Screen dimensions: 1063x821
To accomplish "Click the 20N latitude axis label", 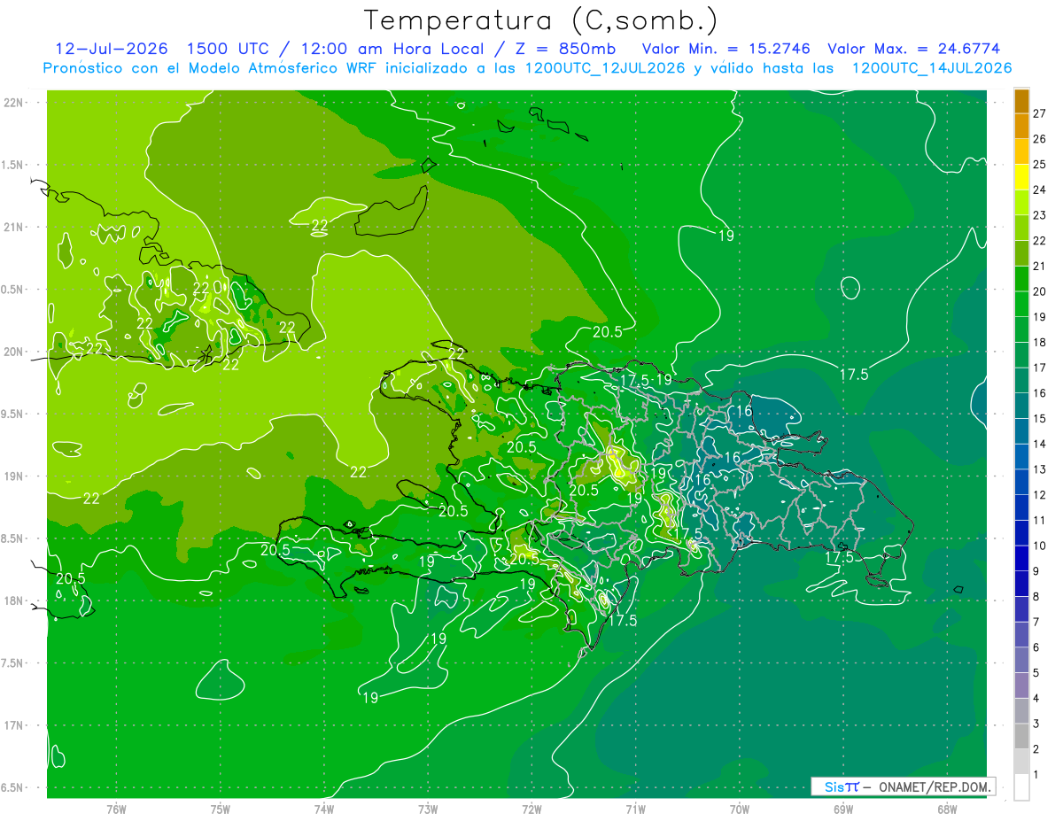I will (15, 352).
